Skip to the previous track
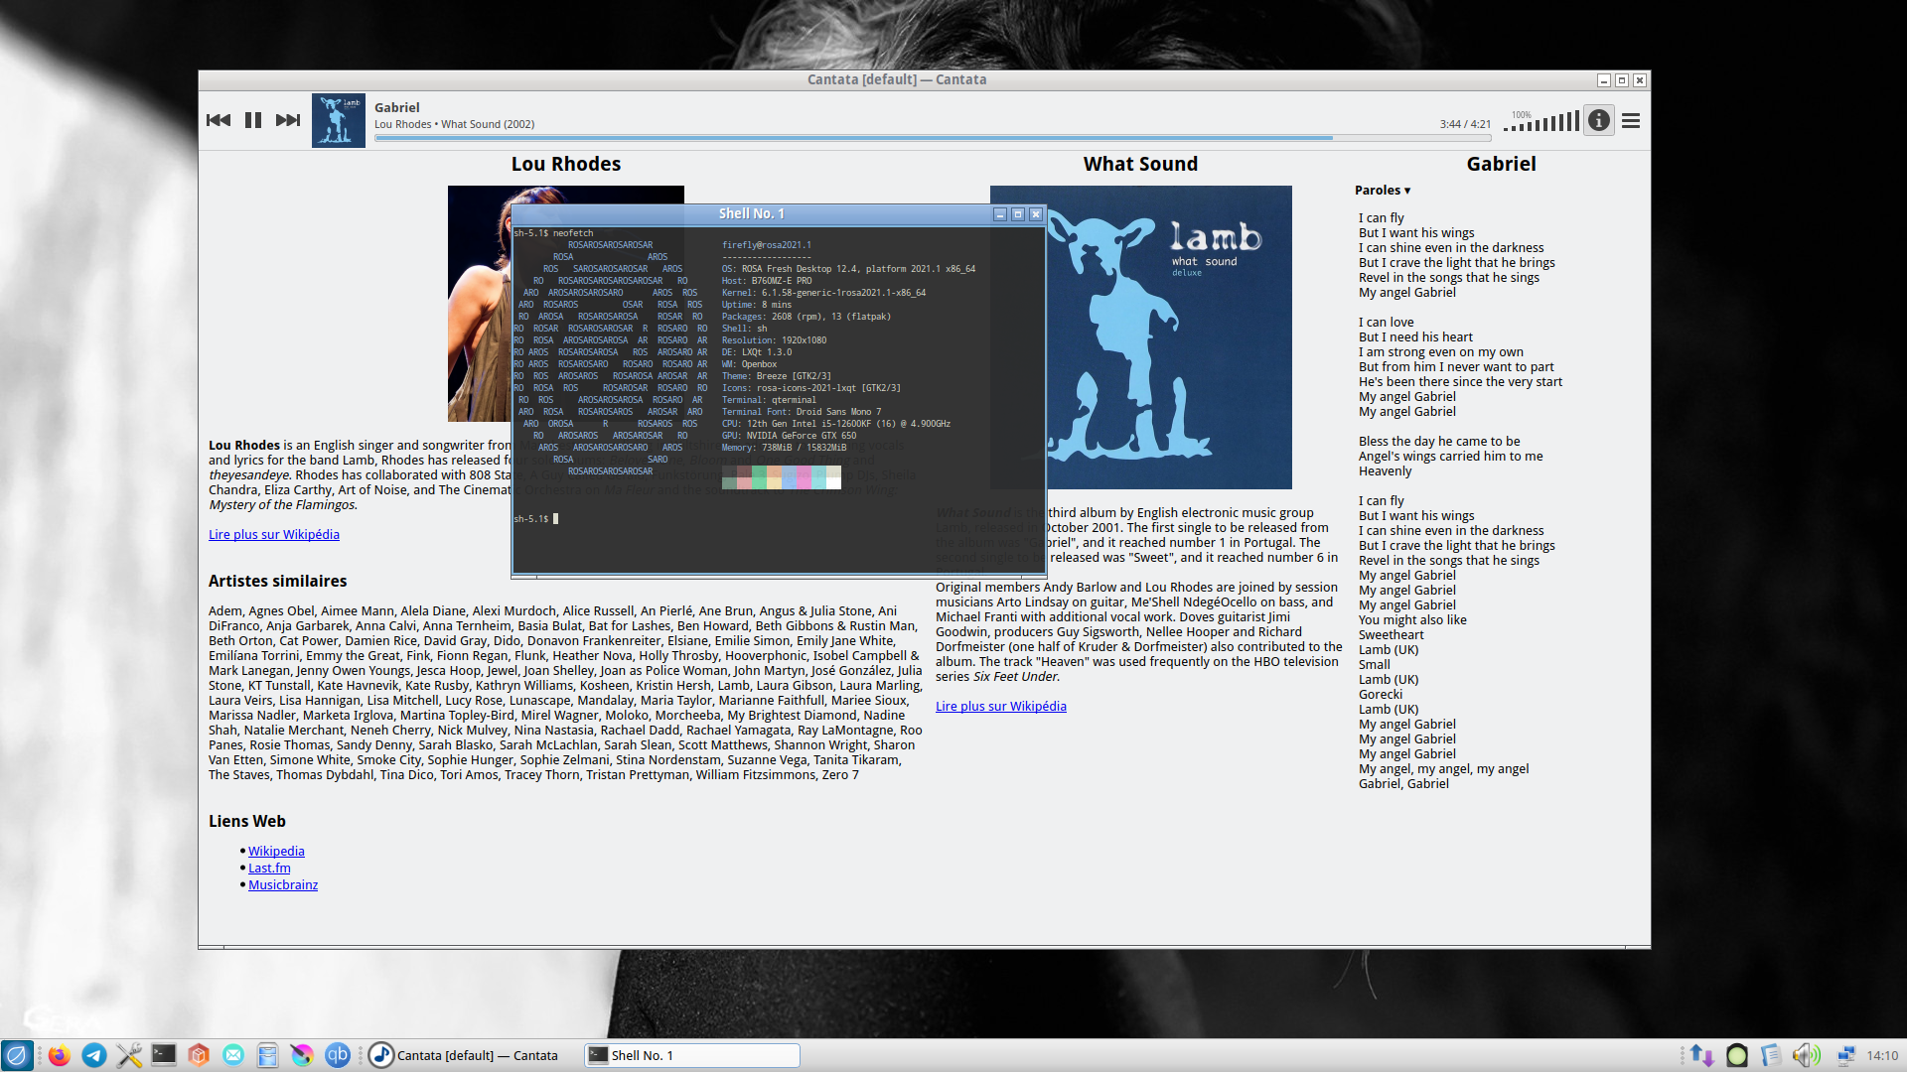 pyautogui.click(x=219, y=120)
